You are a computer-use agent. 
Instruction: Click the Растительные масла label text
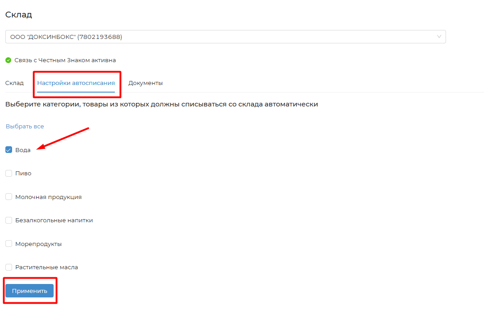tap(46, 267)
